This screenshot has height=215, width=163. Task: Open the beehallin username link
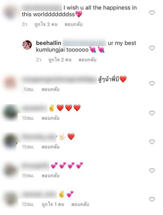(x=49, y=43)
